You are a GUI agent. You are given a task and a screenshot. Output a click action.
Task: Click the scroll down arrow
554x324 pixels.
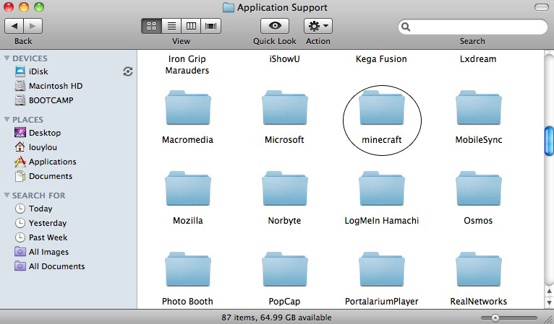tap(549, 302)
